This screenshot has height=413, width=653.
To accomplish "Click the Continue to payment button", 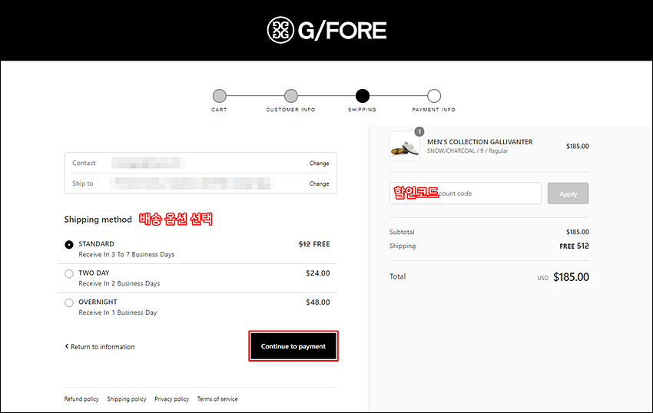I will [x=293, y=346].
